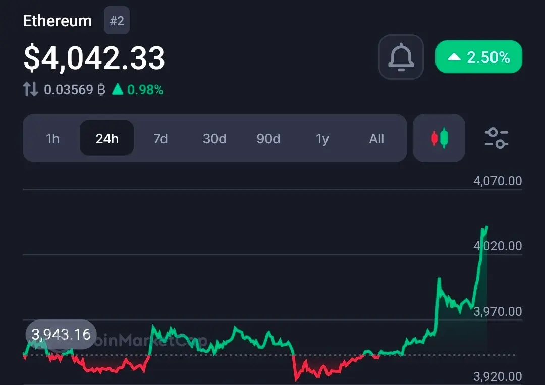Image resolution: width=545 pixels, height=385 pixels.
Task: Select the 24h timeframe
Action: coord(106,138)
